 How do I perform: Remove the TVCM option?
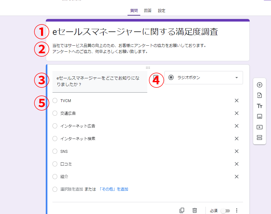point(236,101)
